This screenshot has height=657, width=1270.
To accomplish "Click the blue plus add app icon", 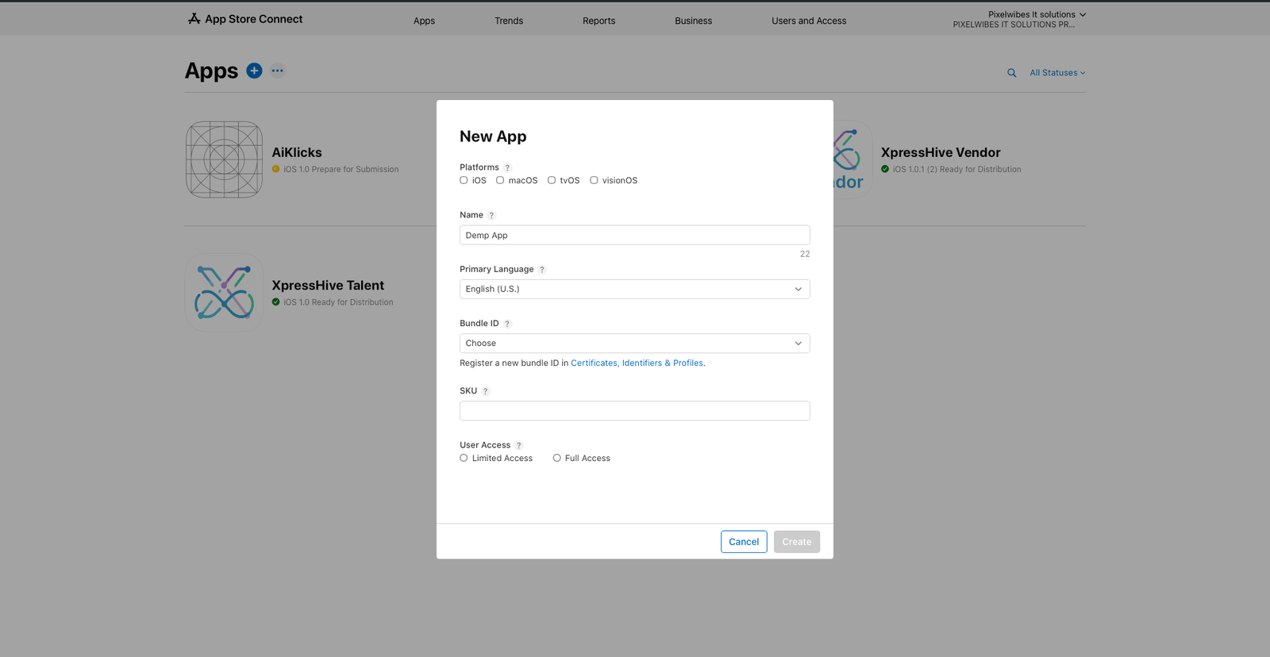I will (254, 71).
